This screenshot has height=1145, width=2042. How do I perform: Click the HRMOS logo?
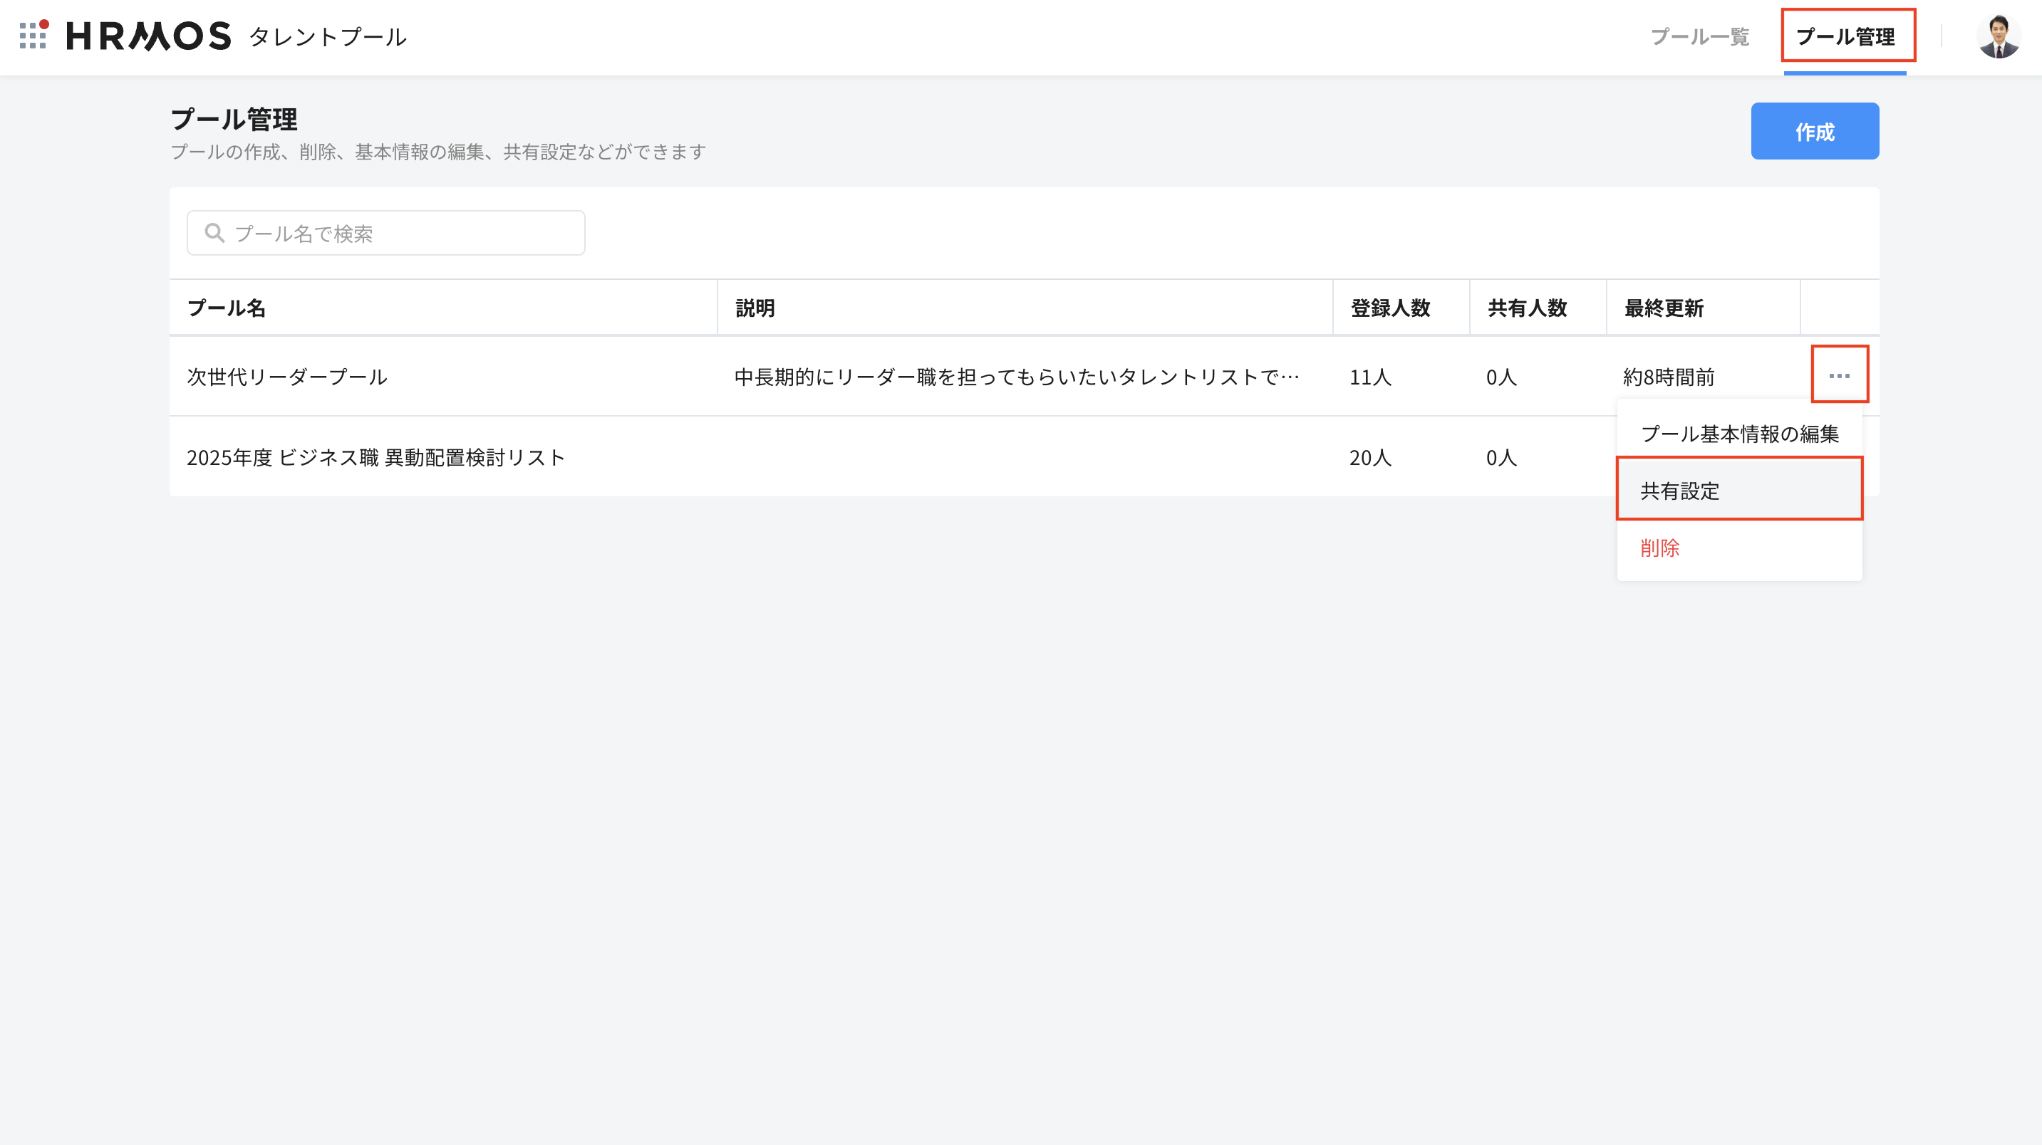pos(148,36)
